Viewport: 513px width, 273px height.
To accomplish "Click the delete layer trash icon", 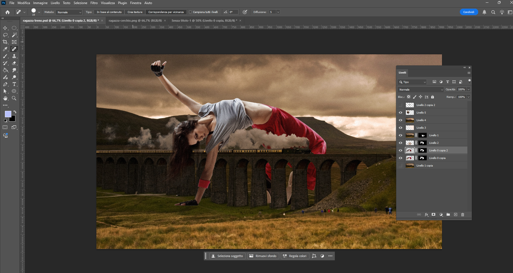I will click(x=463, y=215).
